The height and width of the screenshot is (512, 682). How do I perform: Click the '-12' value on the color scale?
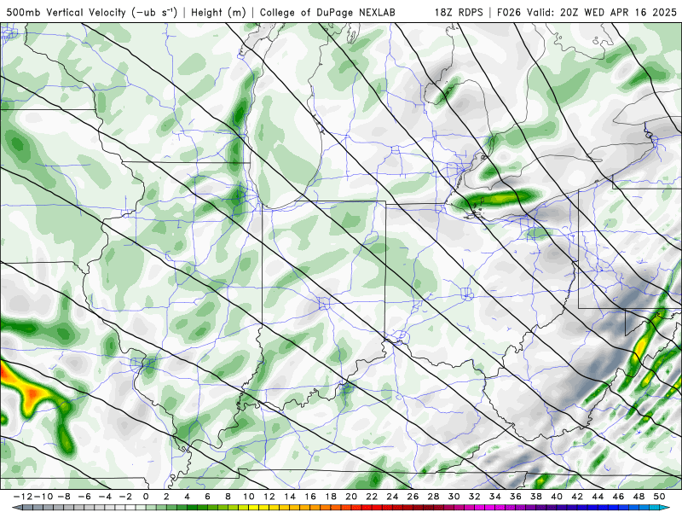[23, 497]
